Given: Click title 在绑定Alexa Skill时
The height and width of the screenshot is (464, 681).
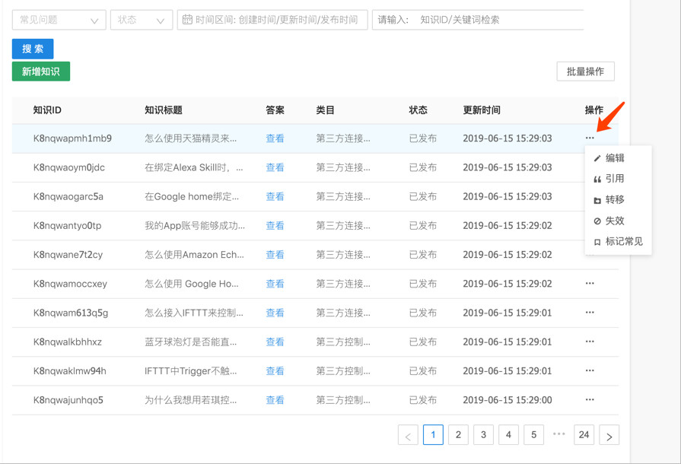Looking at the screenshot, I should click(194, 167).
